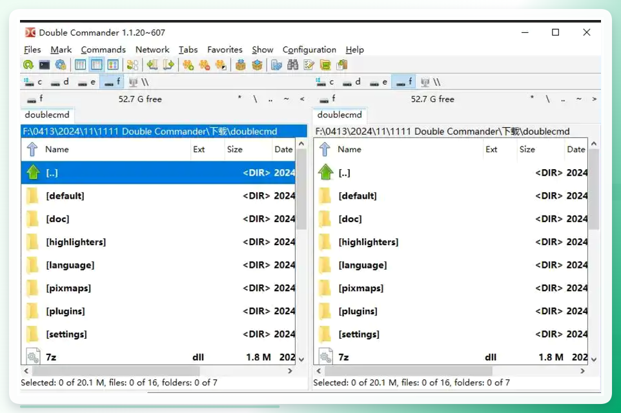Click the < button in left panel
This screenshot has width=621, height=413.
tap(302, 99)
